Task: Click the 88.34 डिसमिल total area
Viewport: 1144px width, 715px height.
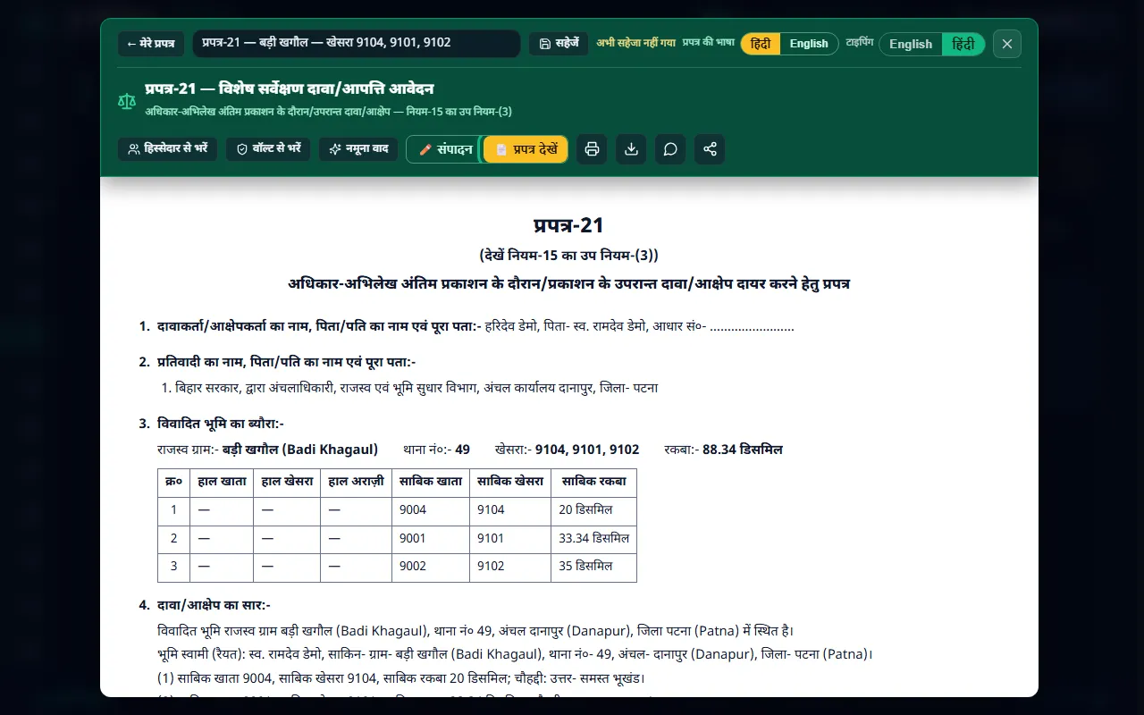Action: pos(743,450)
